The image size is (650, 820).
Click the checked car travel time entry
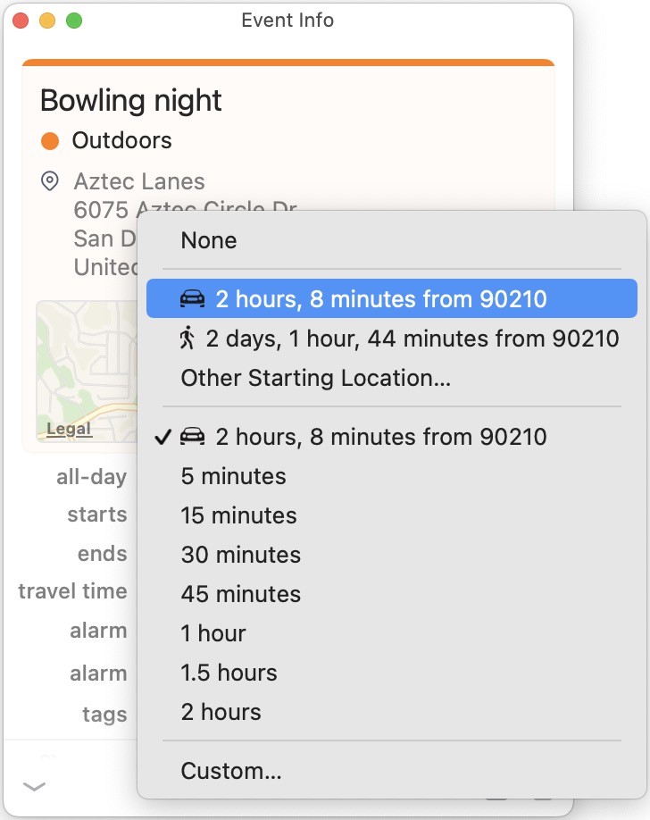[363, 437]
